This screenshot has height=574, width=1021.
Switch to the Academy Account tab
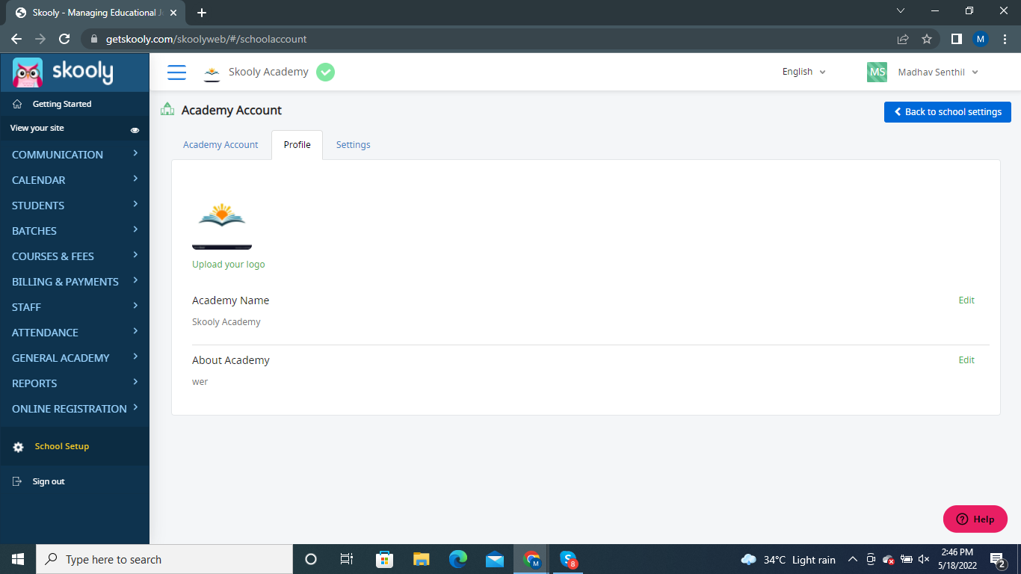(220, 145)
